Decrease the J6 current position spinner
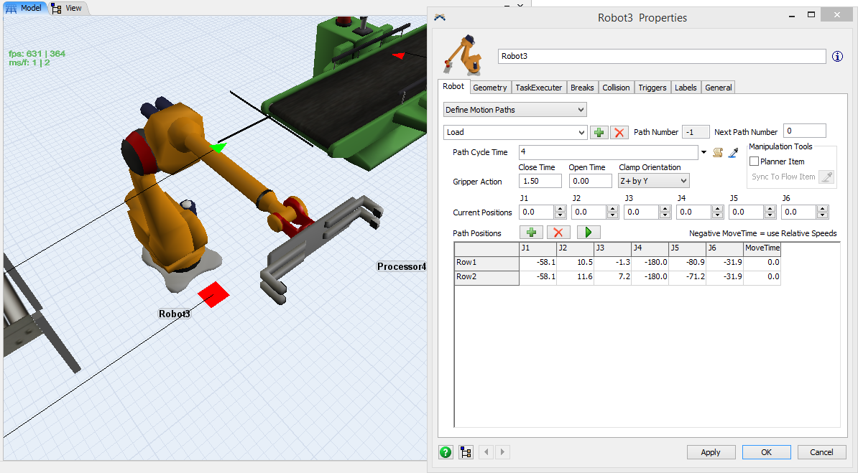This screenshot has height=473, width=858. pos(823,215)
